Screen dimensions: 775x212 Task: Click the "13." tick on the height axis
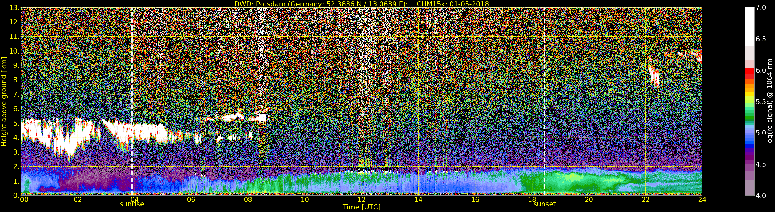14,8
